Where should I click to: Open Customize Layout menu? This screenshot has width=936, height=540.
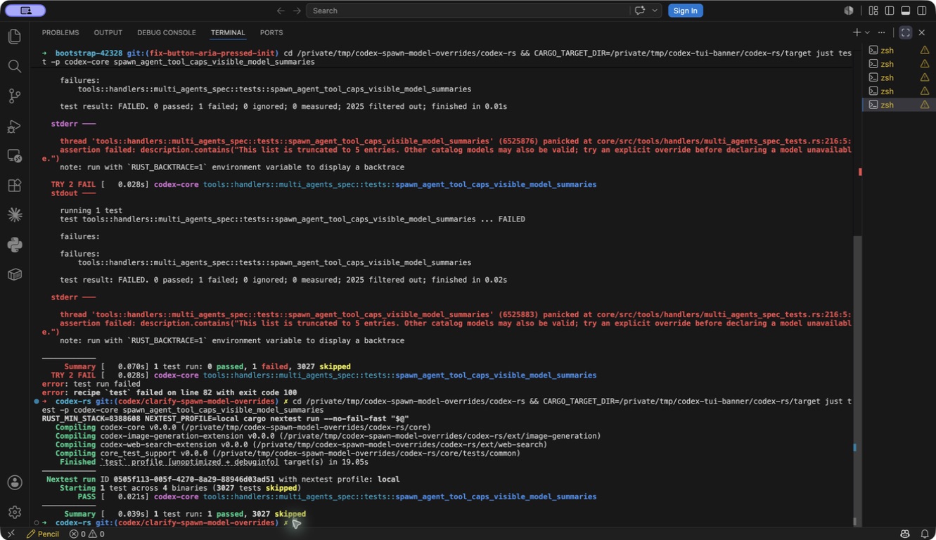click(873, 11)
